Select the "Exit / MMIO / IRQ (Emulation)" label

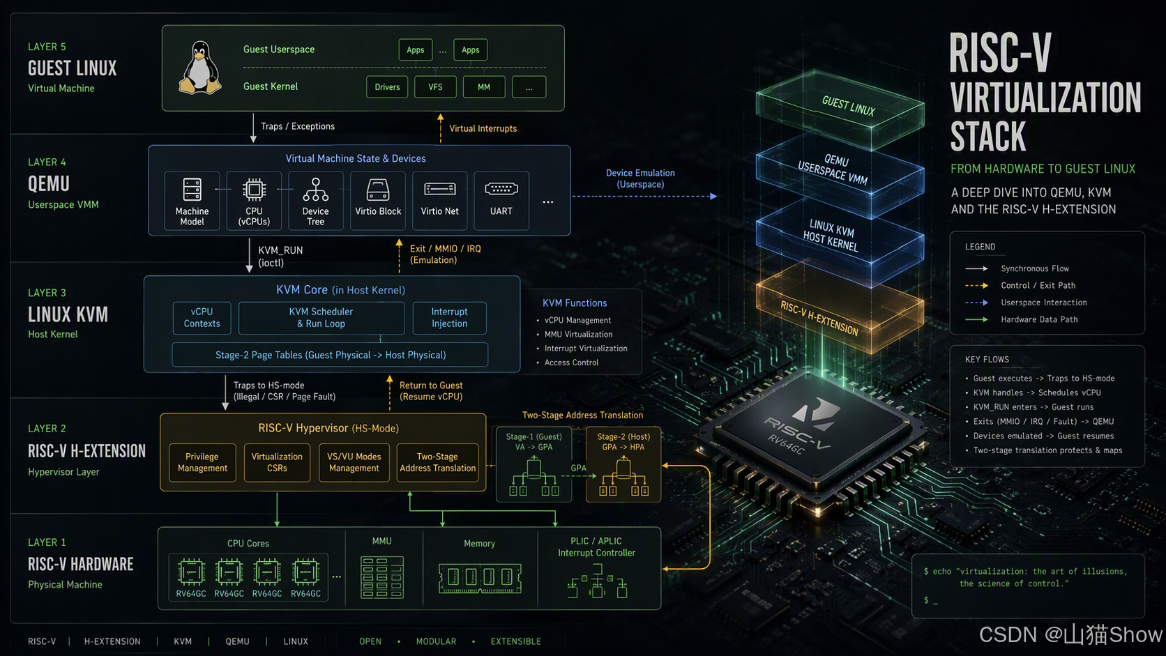click(446, 254)
